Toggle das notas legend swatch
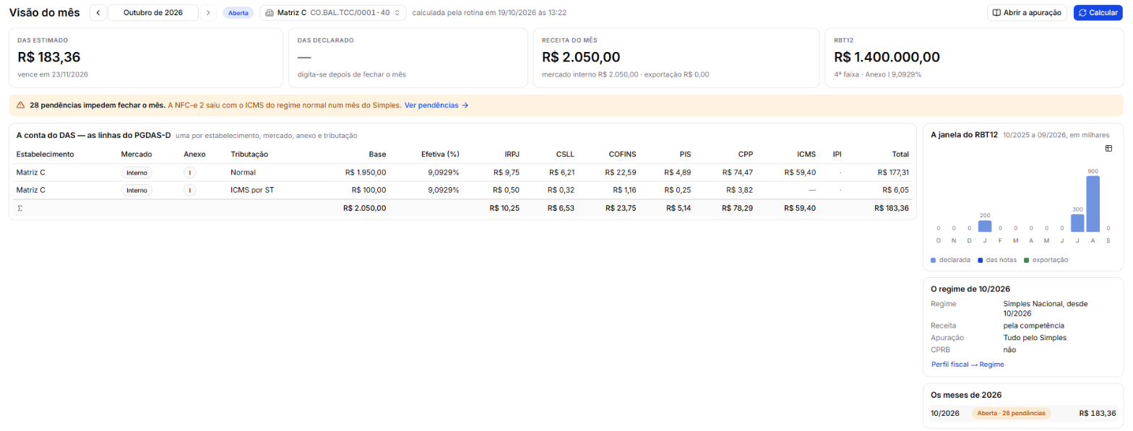The width and height of the screenshot is (1133, 431). pos(981,260)
